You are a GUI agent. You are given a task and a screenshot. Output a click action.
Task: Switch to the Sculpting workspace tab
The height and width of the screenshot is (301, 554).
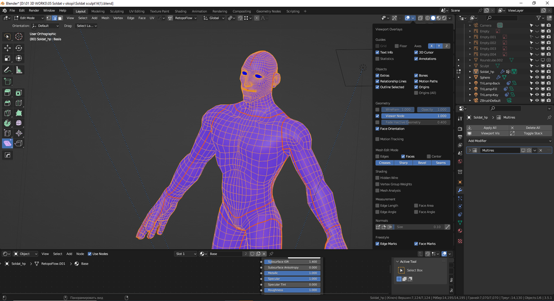point(117,11)
